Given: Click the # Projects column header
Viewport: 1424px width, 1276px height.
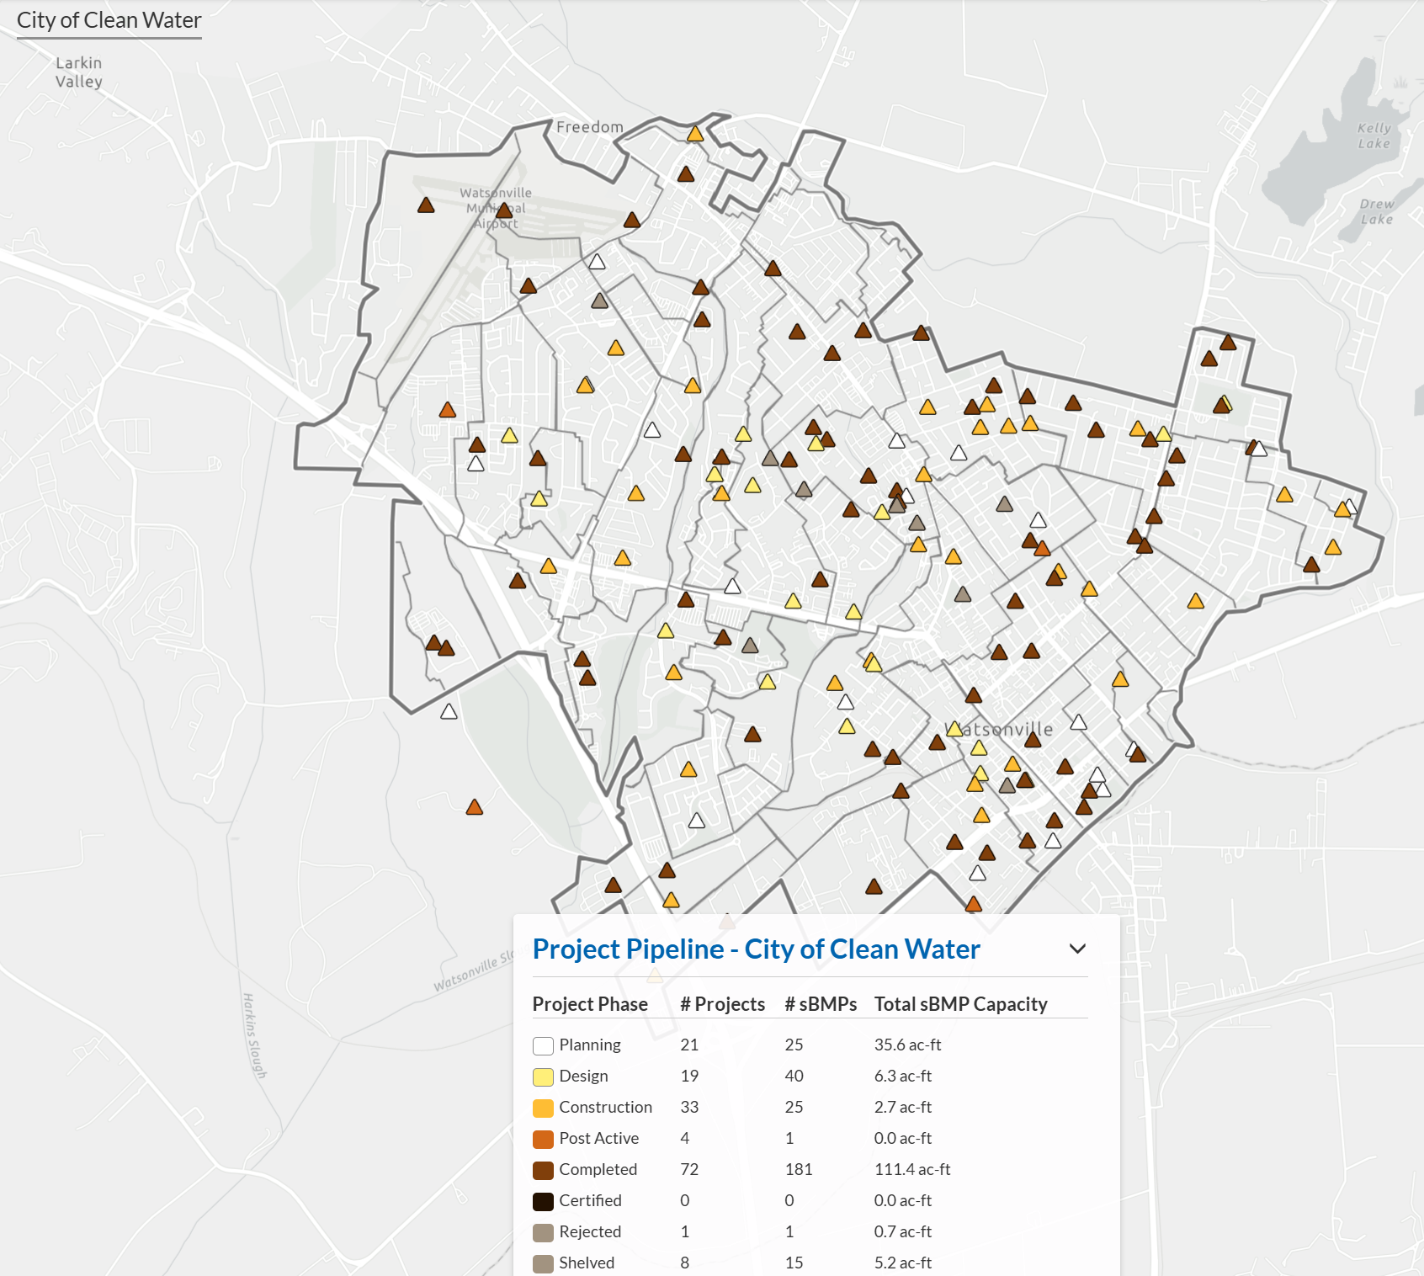Looking at the screenshot, I should click(722, 1004).
